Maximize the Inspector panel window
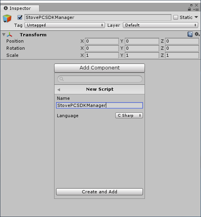This screenshot has width=201, height=217. click(x=191, y=5)
